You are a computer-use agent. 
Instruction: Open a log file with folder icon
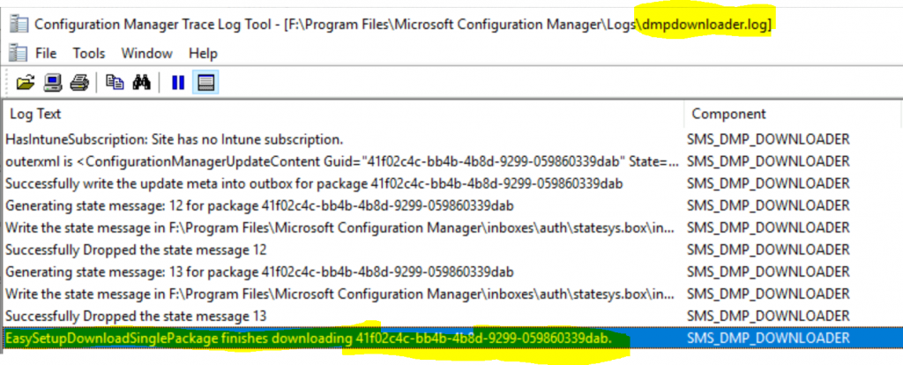pyautogui.click(x=26, y=83)
